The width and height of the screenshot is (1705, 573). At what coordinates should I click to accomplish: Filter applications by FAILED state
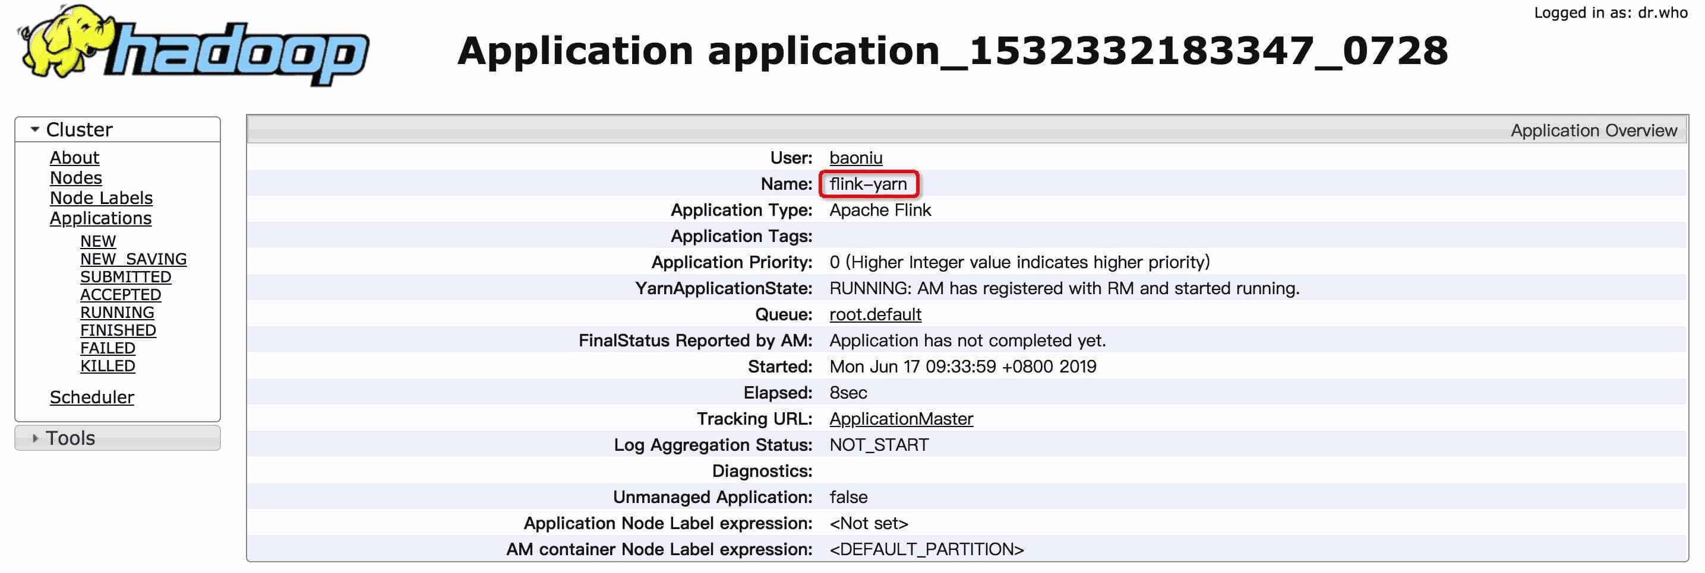[107, 348]
